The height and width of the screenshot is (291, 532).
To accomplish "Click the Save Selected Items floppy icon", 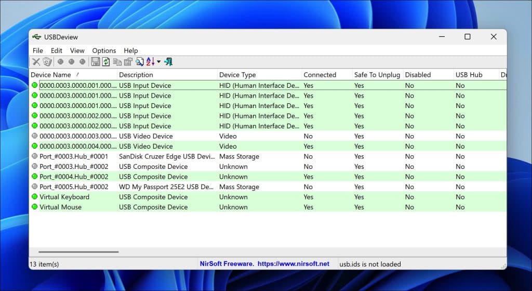I will (96, 62).
